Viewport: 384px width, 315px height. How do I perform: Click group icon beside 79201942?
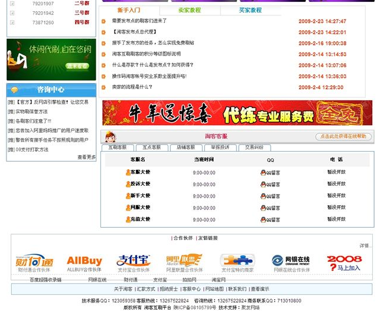tap(12, 13)
